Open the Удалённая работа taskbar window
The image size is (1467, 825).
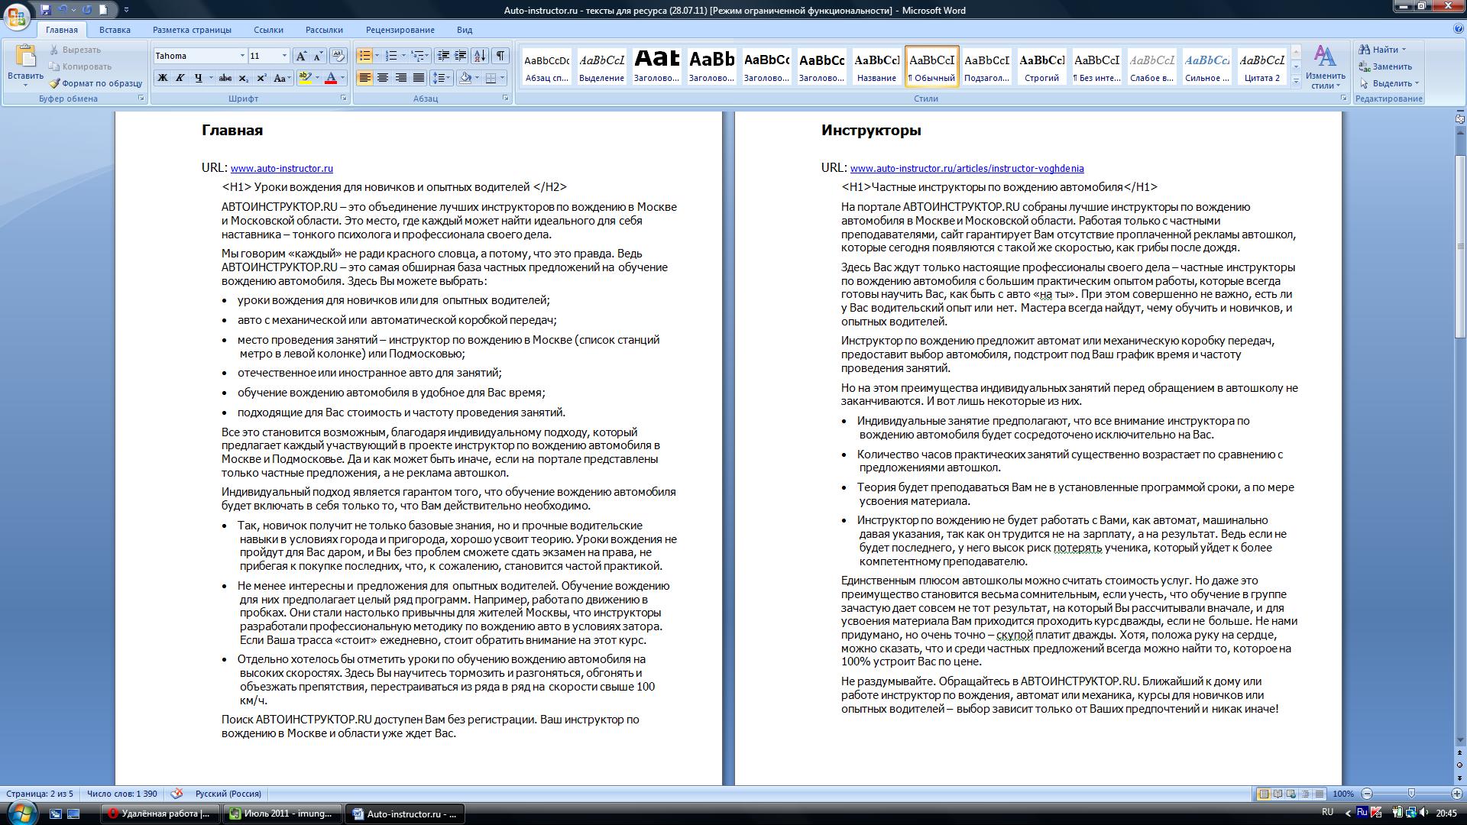[x=159, y=814]
